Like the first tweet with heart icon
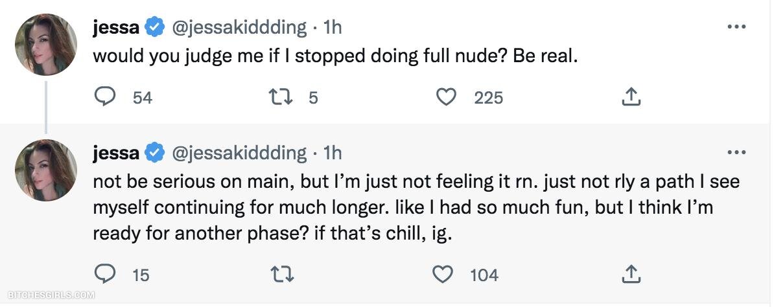774x307 pixels. click(445, 97)
